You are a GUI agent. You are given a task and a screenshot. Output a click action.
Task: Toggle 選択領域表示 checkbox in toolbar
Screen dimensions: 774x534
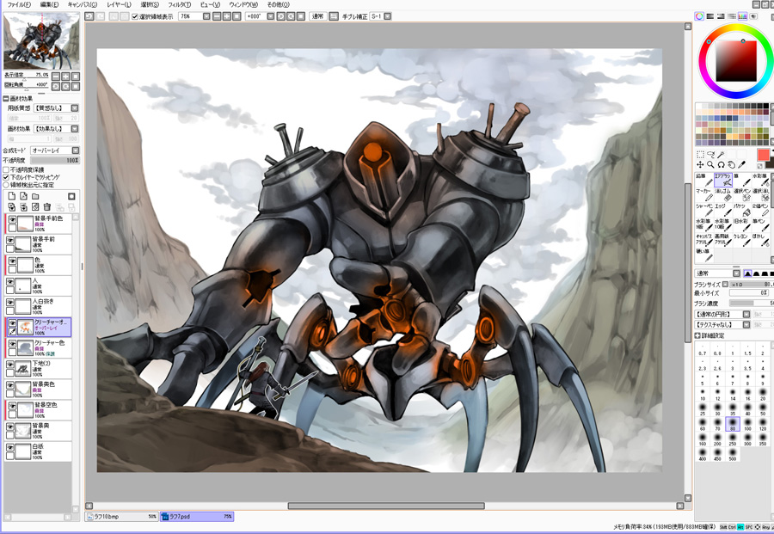point(135,16)
